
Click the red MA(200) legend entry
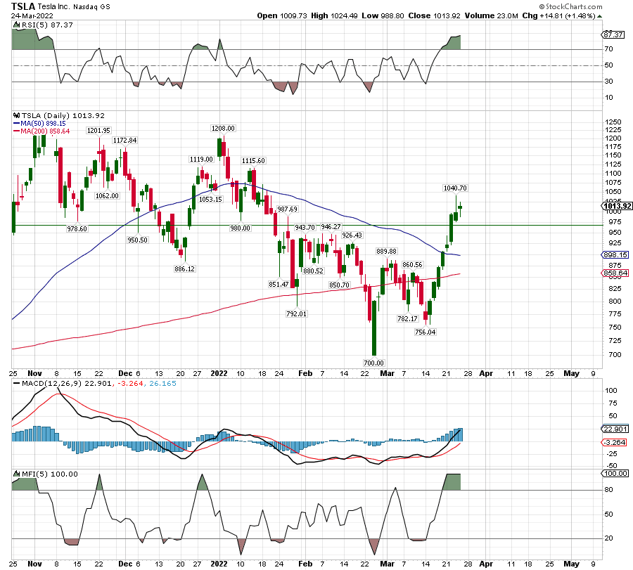click(41, 131)
